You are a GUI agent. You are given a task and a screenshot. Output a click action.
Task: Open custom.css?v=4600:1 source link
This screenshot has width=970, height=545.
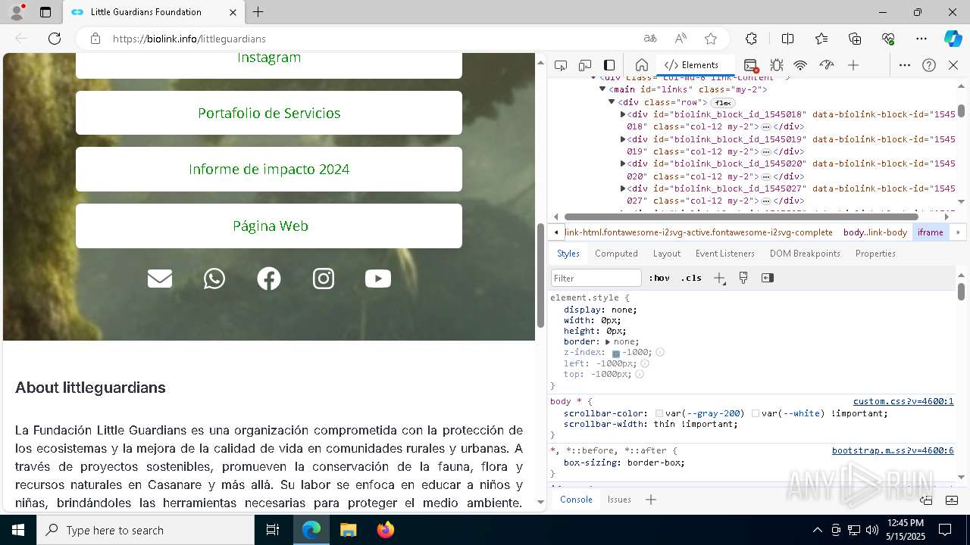(903, 402)
